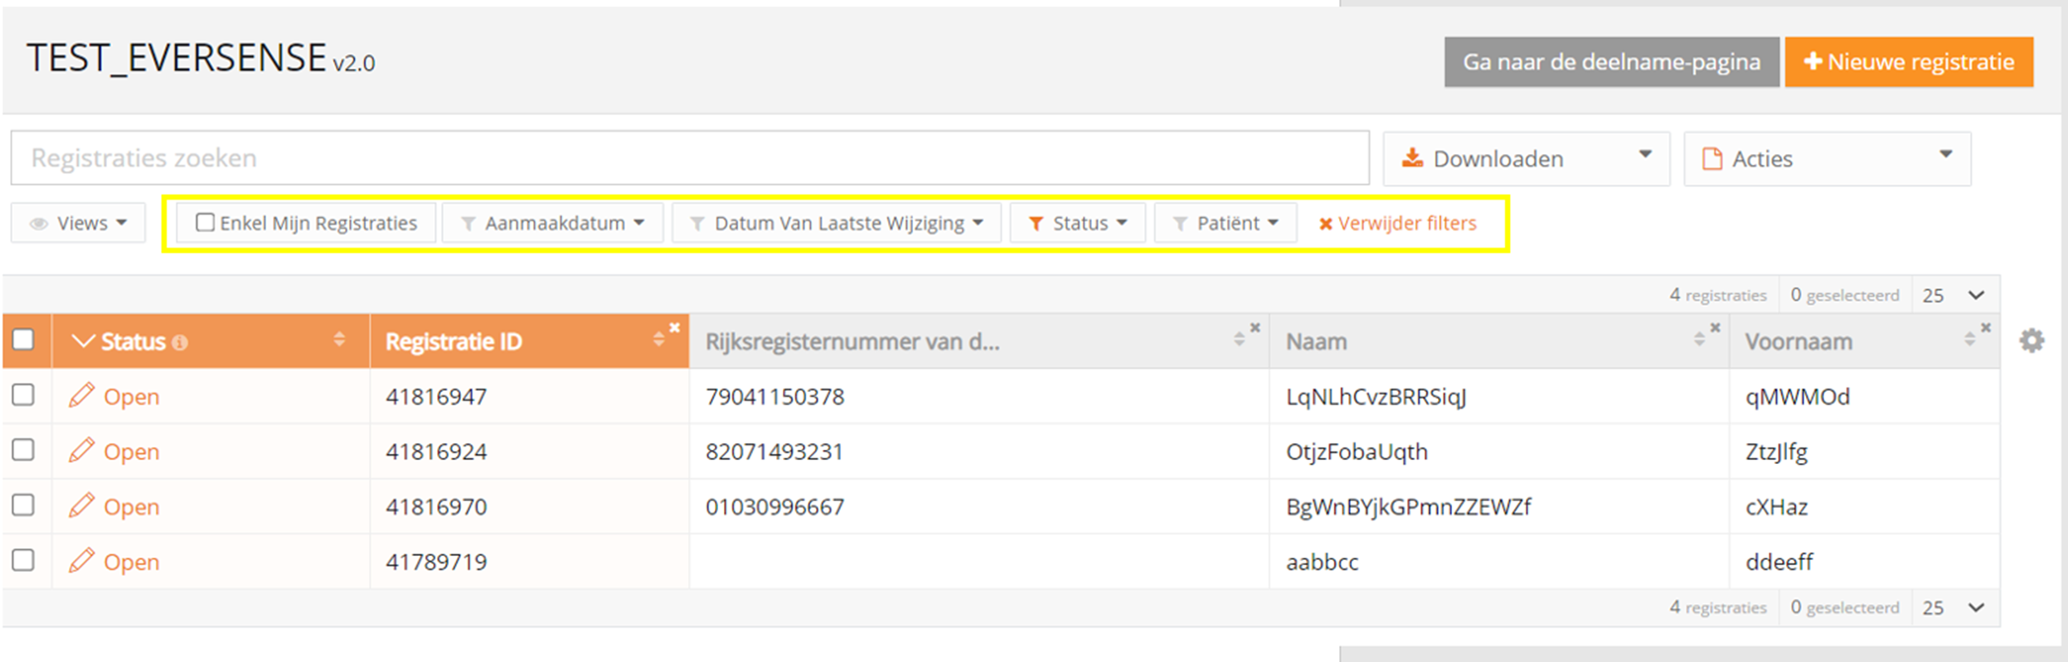
Task: Remove the Voornaam column with its x
Action: (x=1986, y=328)
